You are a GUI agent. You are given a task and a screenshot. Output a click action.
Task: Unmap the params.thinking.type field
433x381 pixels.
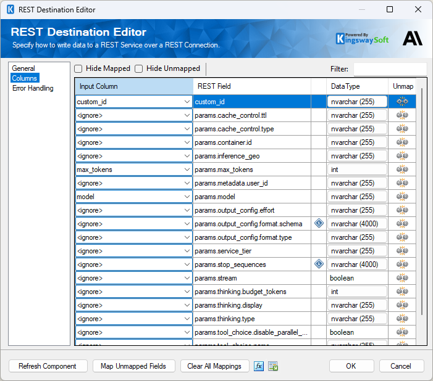click(x=402, y=318)
